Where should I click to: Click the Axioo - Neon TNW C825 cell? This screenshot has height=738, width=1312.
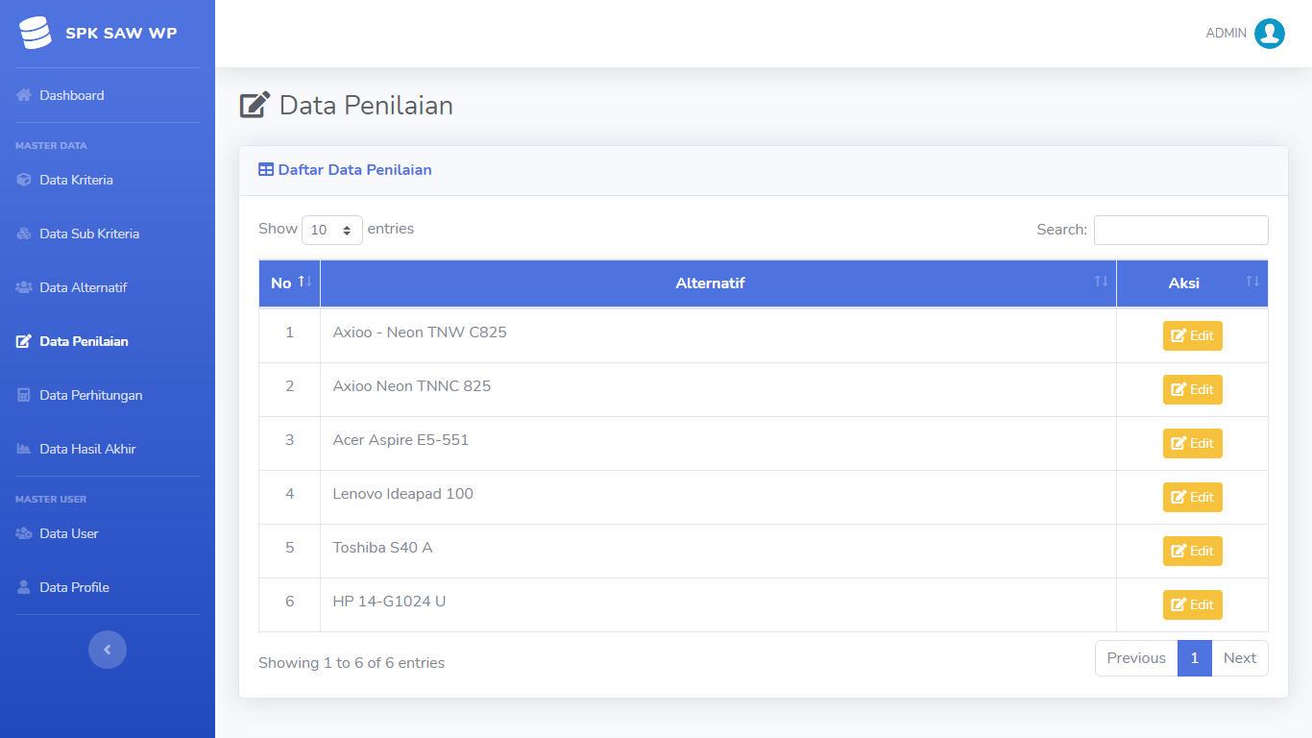[x=717, y=335]
